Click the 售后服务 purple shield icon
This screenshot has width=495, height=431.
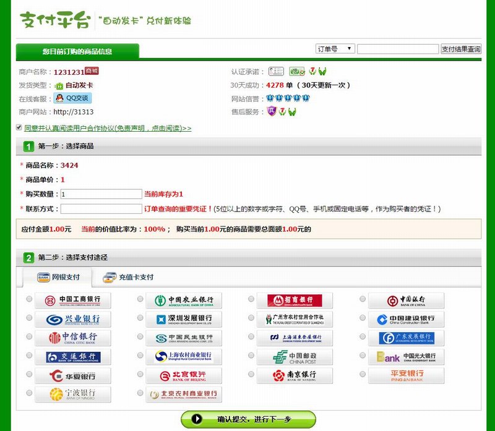tap(272, 111)
